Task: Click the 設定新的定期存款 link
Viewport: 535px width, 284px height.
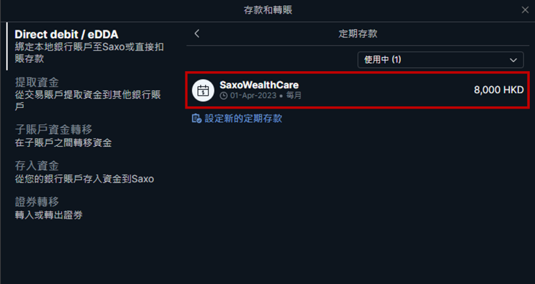Action: (x=244, y=118)
